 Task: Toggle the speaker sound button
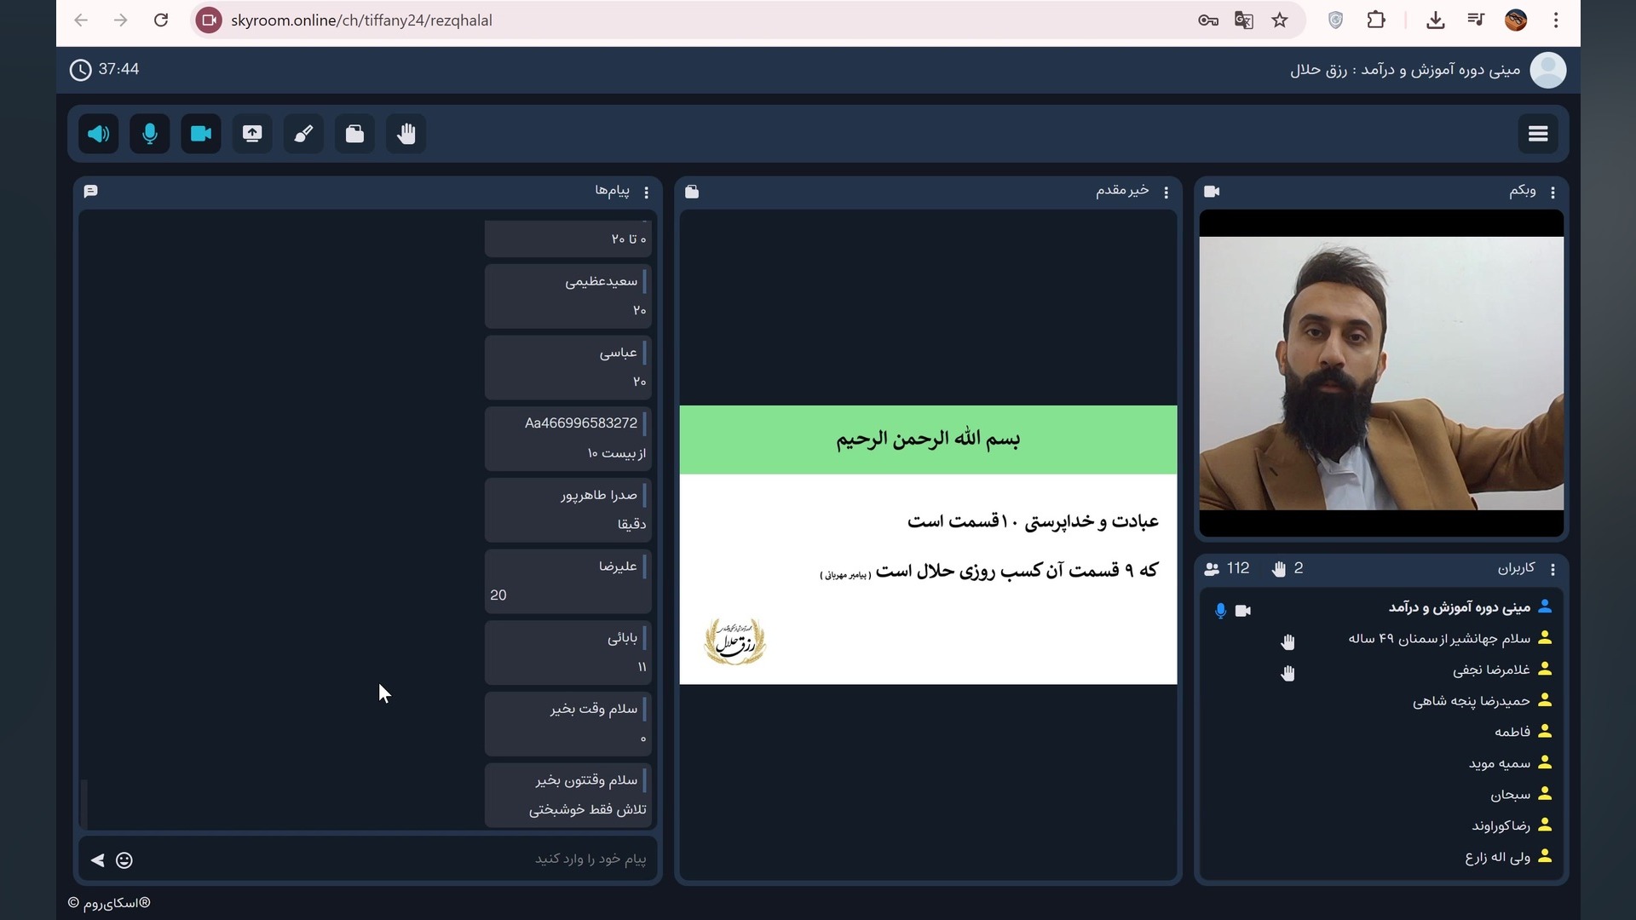point(99,134)
